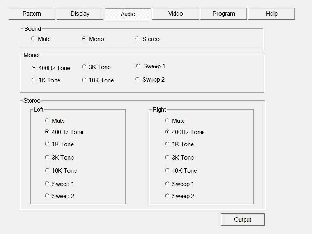Set Left channel to 1K Tone
Viewport: 312px width, 234px height.
pos(47,144)
